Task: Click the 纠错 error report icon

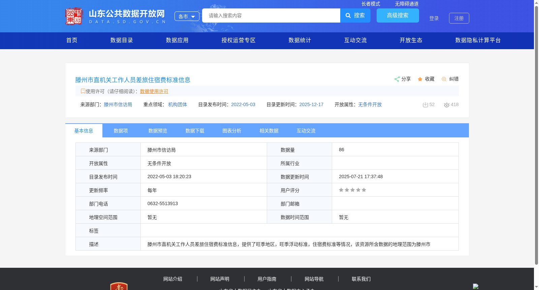Action: (444, 79)
